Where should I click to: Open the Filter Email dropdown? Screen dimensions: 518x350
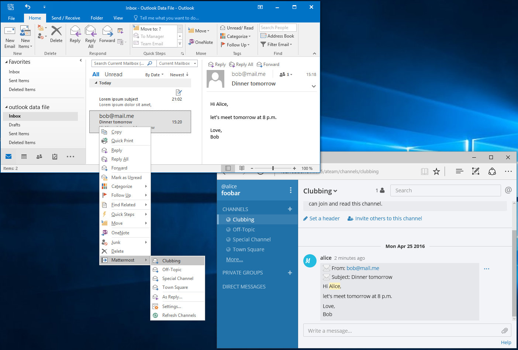276,44
